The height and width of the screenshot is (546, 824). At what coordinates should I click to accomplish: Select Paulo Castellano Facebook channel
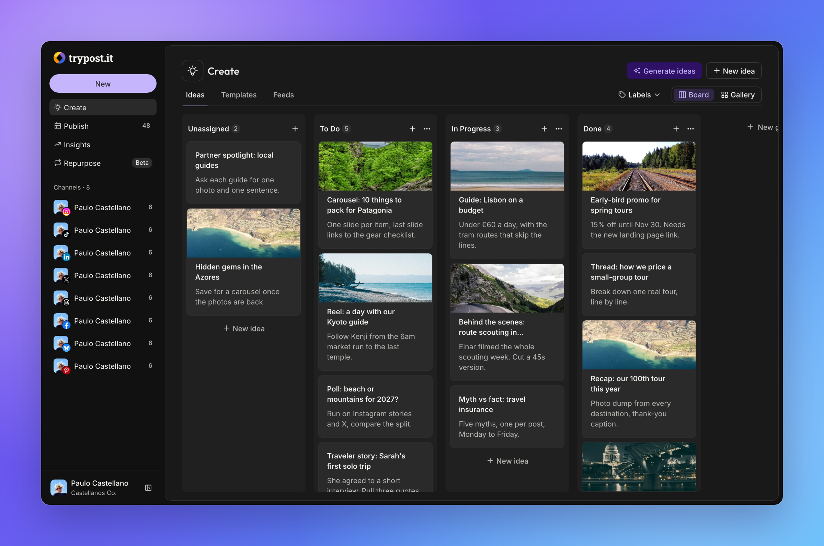103,321
